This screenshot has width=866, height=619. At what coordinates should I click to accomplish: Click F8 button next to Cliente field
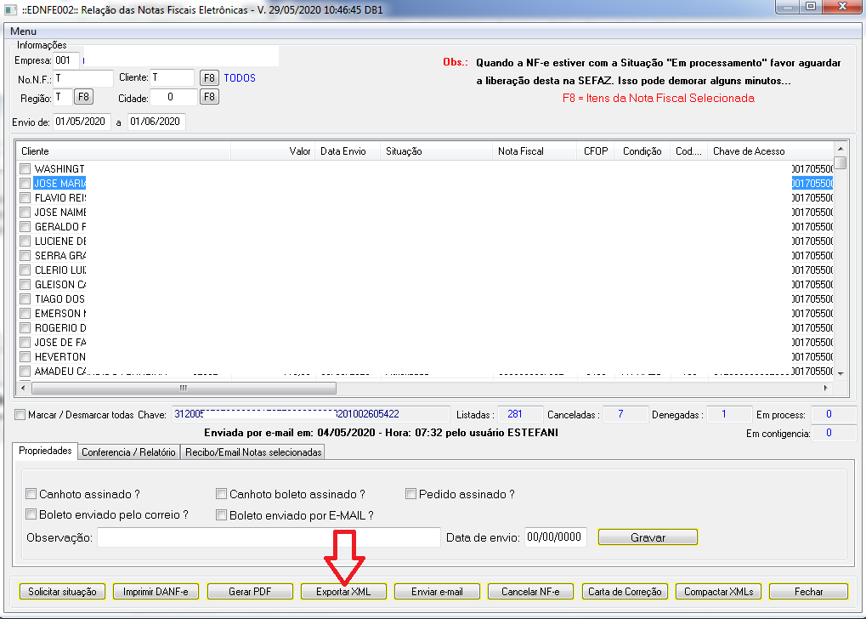209,78
